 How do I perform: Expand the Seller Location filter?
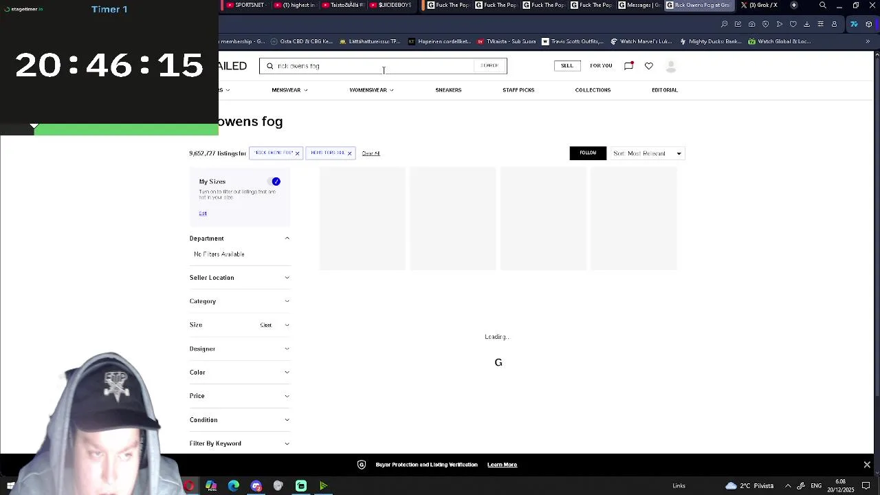tap(239, 278)
